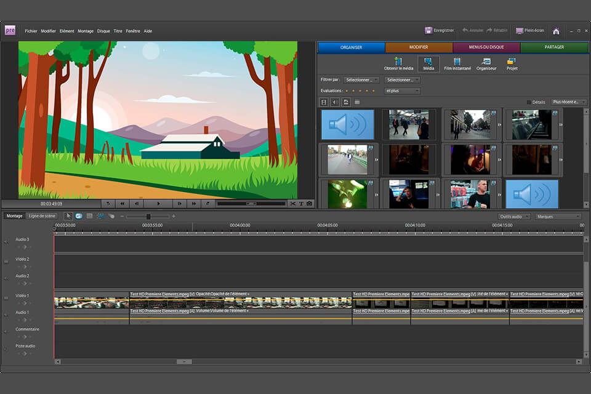Click the Enregistrer button
The image size is (591, 394).
[x=441, y=30]
